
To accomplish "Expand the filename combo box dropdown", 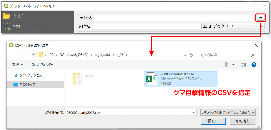I will pos(194,113).
